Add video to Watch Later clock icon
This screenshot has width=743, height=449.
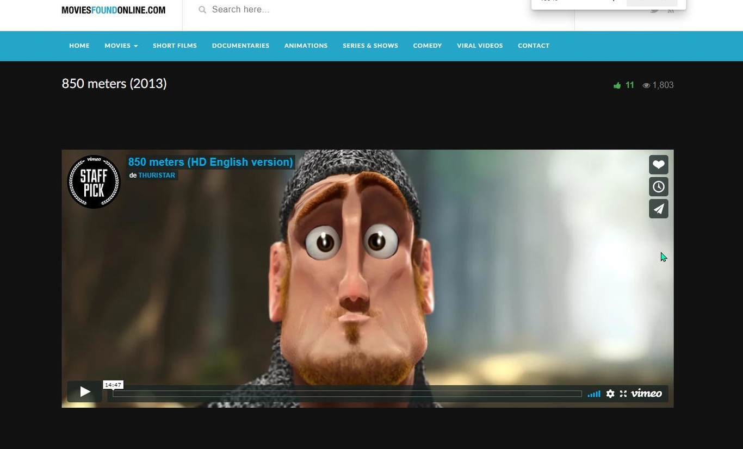pos(658,187)
